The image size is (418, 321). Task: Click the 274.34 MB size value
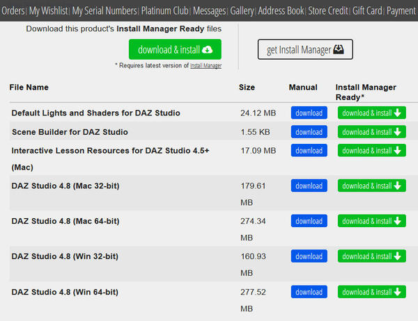253,229
